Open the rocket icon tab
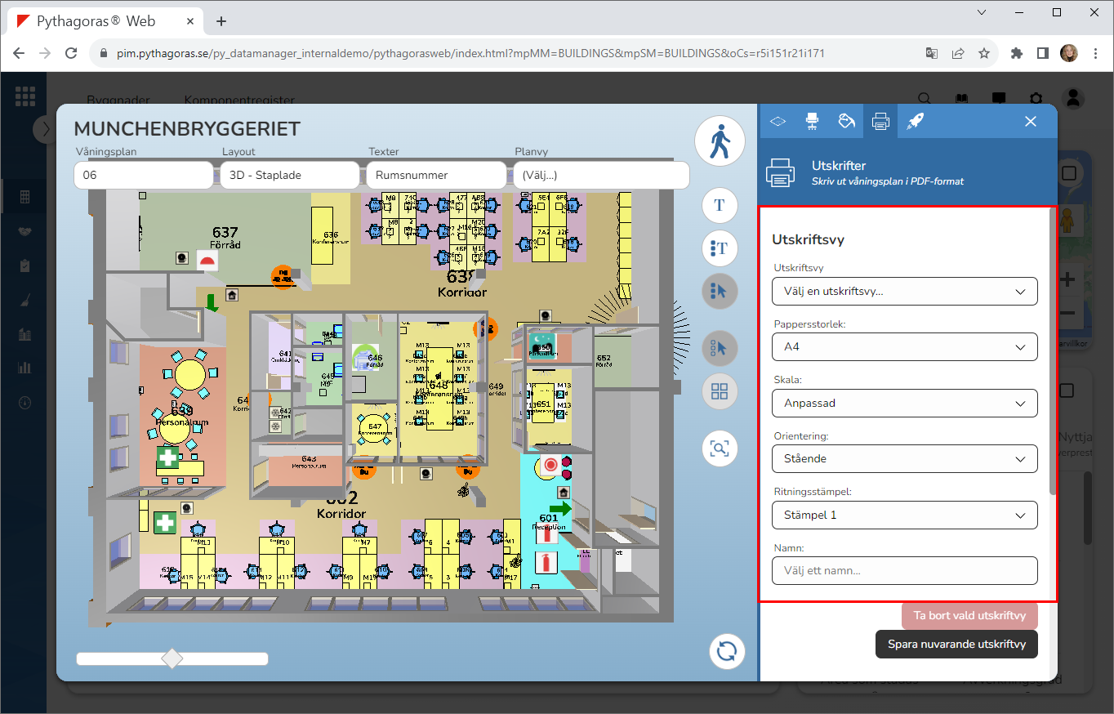1114x714 pixels. [915, 121]
